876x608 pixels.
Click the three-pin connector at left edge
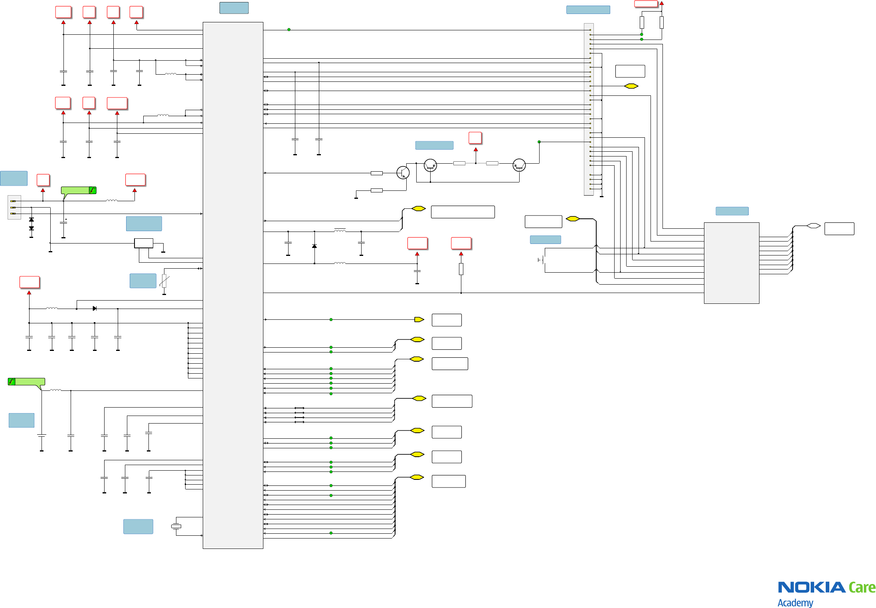pyautogui.click(x=14, y=207)
